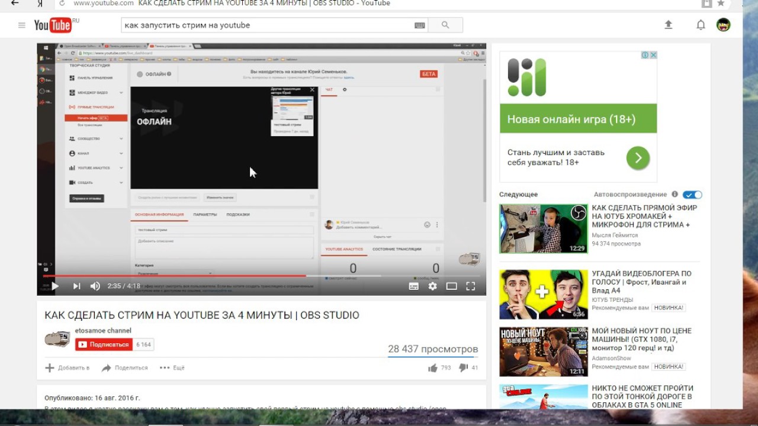Click the browser back arrow
This screenshot has height=426, width=758.
tap(15, 3)
